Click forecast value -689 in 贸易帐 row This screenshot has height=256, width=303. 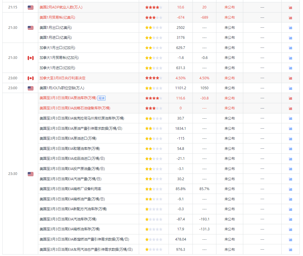204,17
